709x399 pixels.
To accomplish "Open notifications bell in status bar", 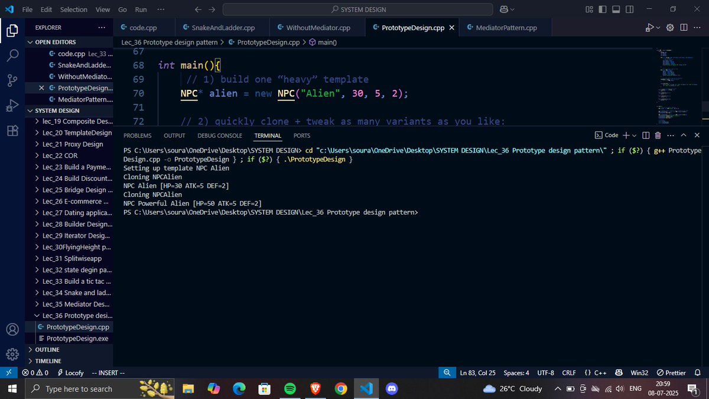I will click(x=698, y=373).
